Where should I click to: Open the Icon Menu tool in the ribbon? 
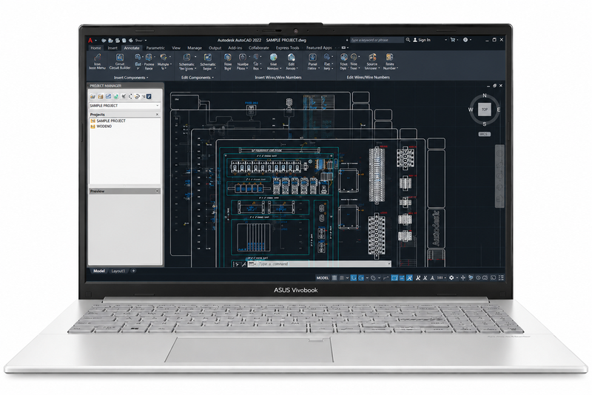tap(97, 61)
